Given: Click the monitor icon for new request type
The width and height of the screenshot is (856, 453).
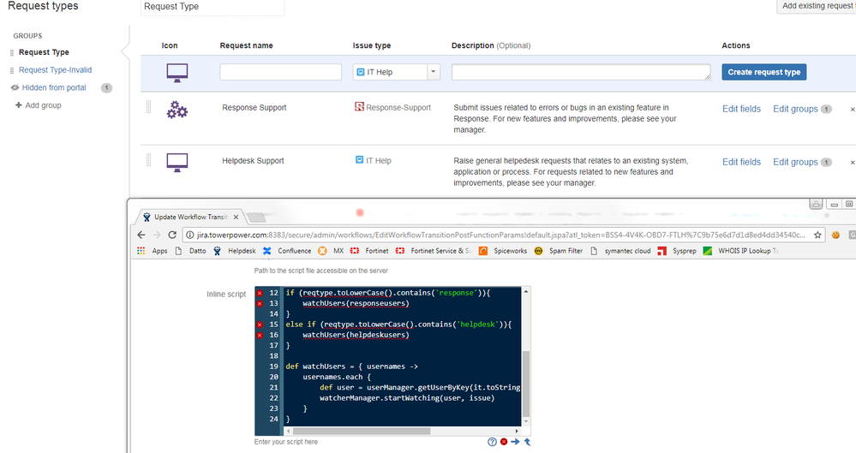Looking at the screenshot, I should (x=177, y=74).
